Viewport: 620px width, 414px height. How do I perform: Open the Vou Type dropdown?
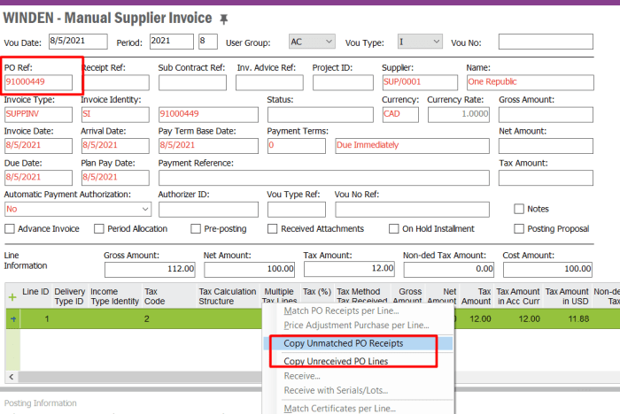pyautogui.click(x=420, y=42)
